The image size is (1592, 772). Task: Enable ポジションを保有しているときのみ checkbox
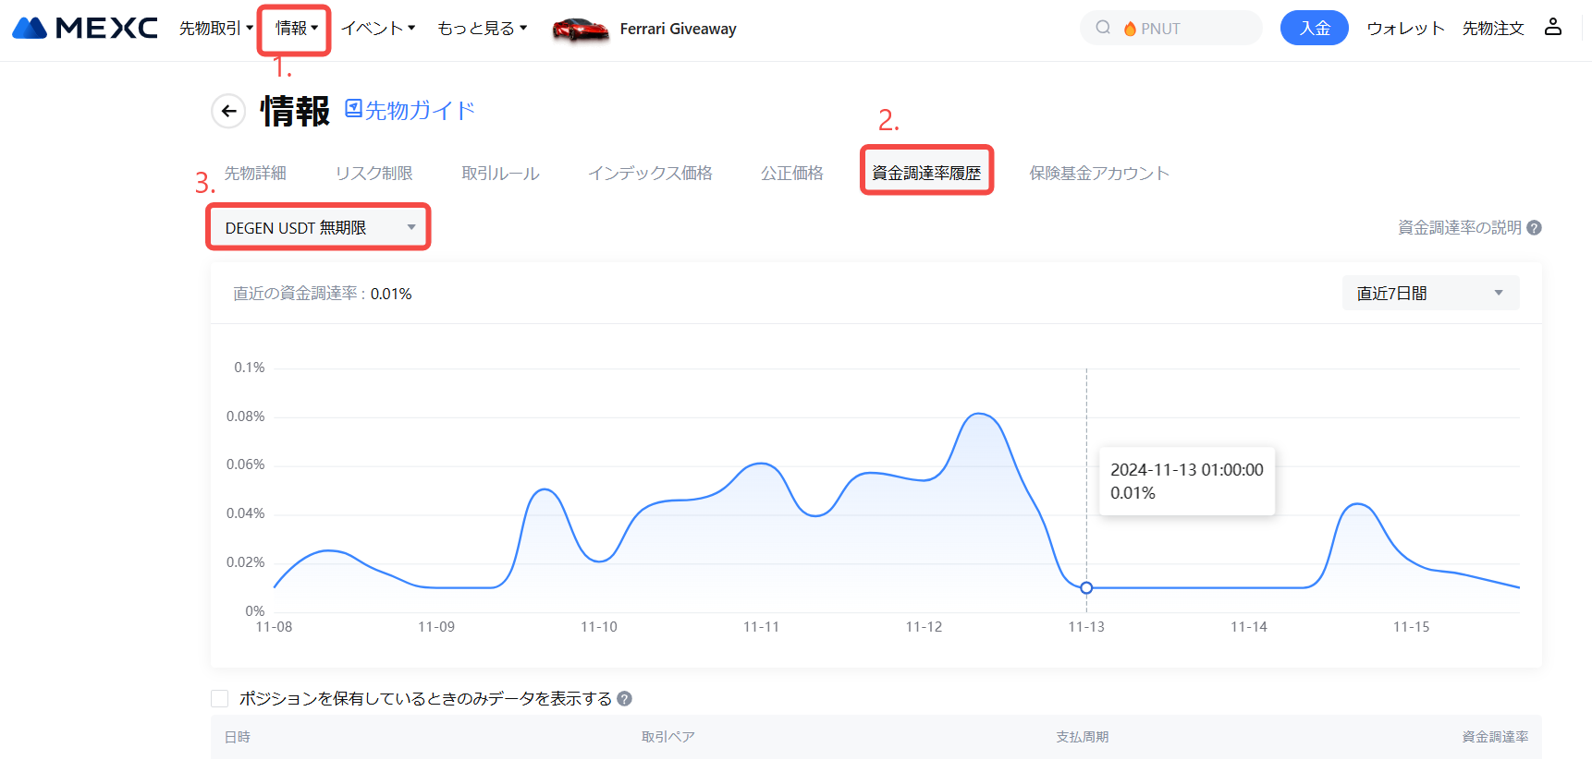coord(220,699)
